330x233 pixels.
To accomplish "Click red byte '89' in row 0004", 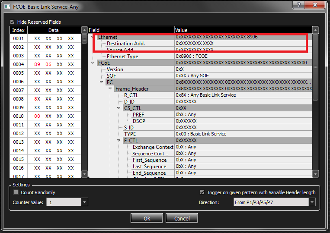I will (37, 64).
